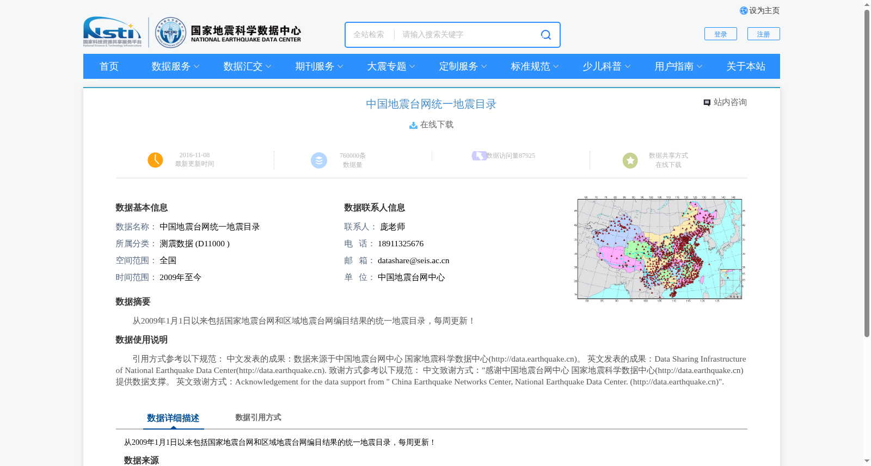
Task: Expand the 数据服务 menu arrow
Action: pos(197,67)
